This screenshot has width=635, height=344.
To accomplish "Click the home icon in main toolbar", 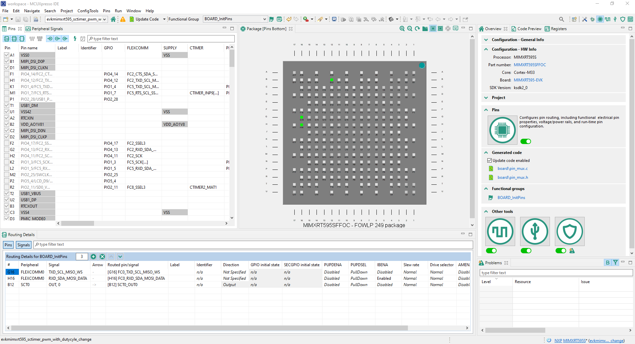I will (x=113, y=19).
